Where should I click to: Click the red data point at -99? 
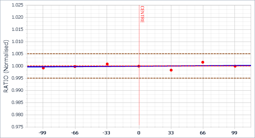coord(43,68)
